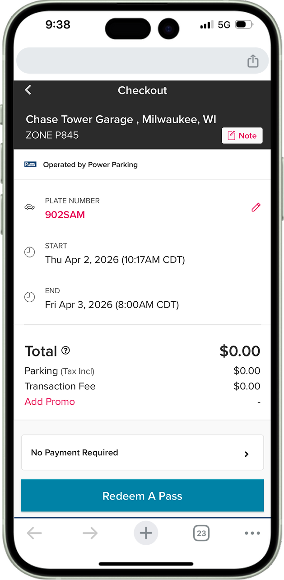Screen dimensions: 284x580
Task: Tap the share icon in address bar
Action: point(253,61)
